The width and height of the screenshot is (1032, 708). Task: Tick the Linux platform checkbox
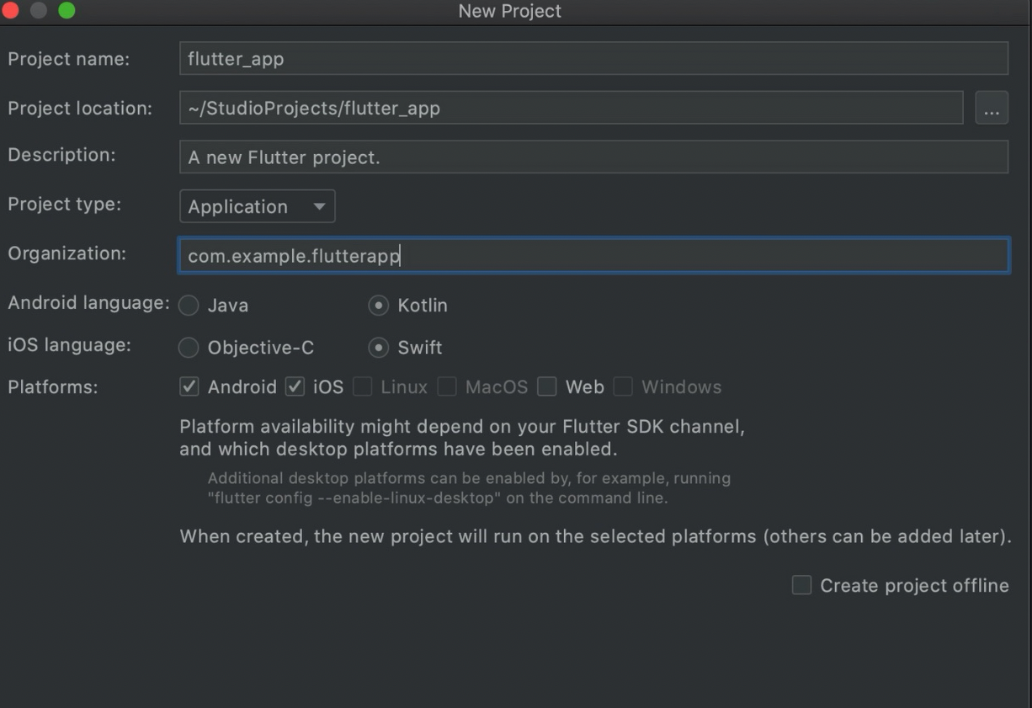[x=363, y=387]
